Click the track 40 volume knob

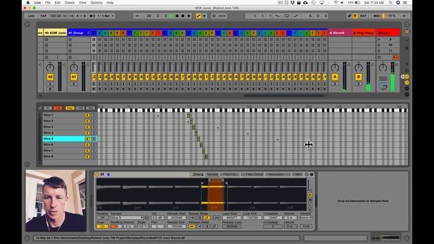tap(50, 67)
